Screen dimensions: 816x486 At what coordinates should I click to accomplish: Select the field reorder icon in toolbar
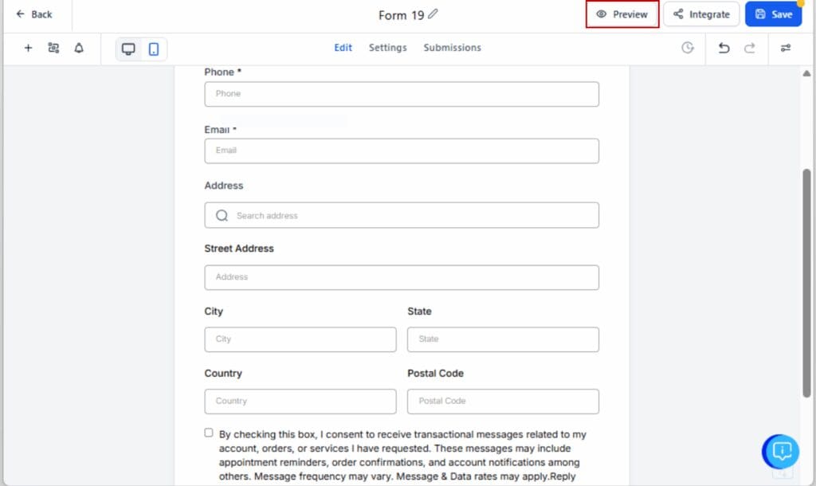point(53,48)
